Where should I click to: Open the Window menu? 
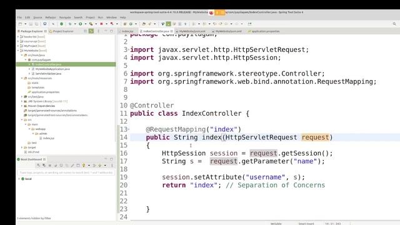111,17
